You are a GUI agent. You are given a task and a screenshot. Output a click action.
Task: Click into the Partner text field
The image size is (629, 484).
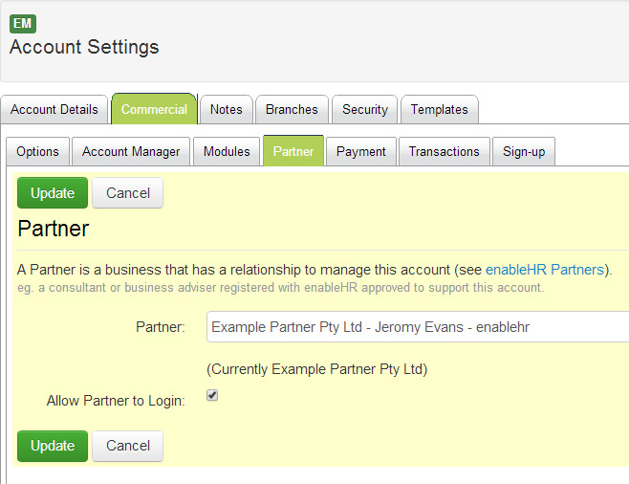pos(417,327)
